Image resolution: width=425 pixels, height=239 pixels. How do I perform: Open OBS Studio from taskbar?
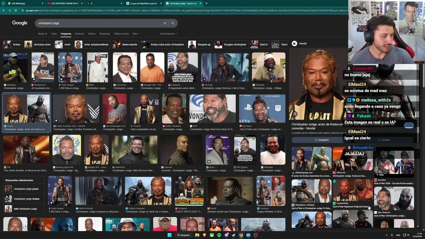[x=256, y=235]
